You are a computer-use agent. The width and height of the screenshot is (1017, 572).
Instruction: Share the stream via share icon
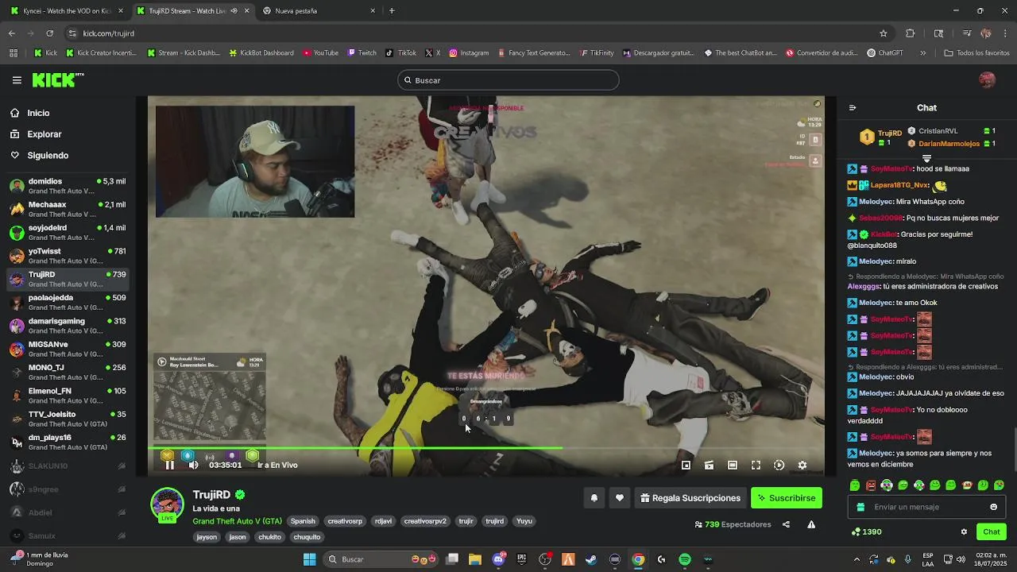tap(786, 524)
